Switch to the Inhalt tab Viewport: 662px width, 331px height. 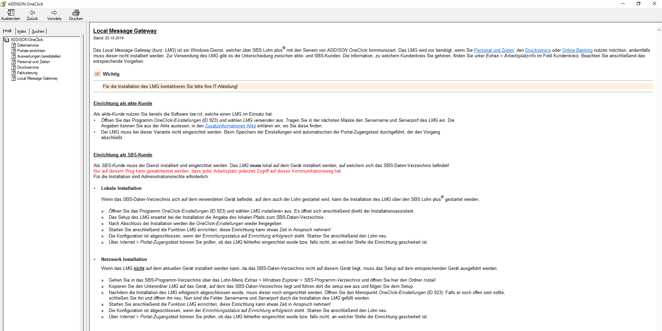click(x=7, y=31)
